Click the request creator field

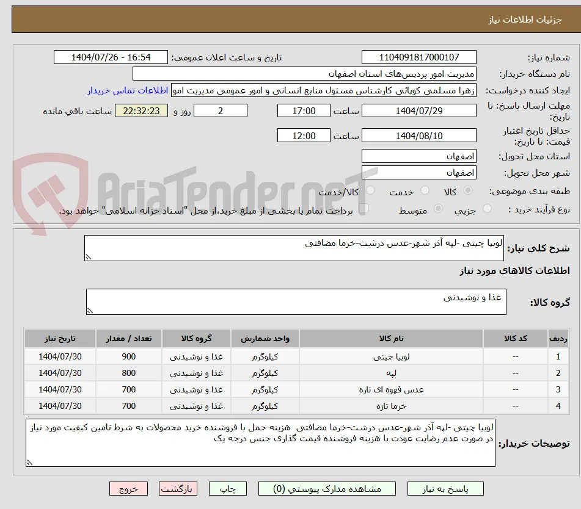(x=323, y=90)
